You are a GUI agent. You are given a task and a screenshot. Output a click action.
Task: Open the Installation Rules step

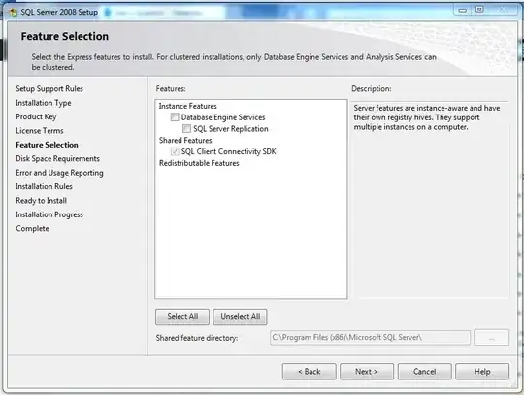click(44, 186)
